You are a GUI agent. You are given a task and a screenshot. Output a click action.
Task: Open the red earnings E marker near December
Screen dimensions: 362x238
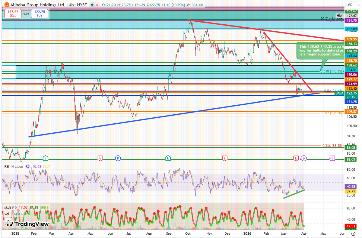[224, 158]
